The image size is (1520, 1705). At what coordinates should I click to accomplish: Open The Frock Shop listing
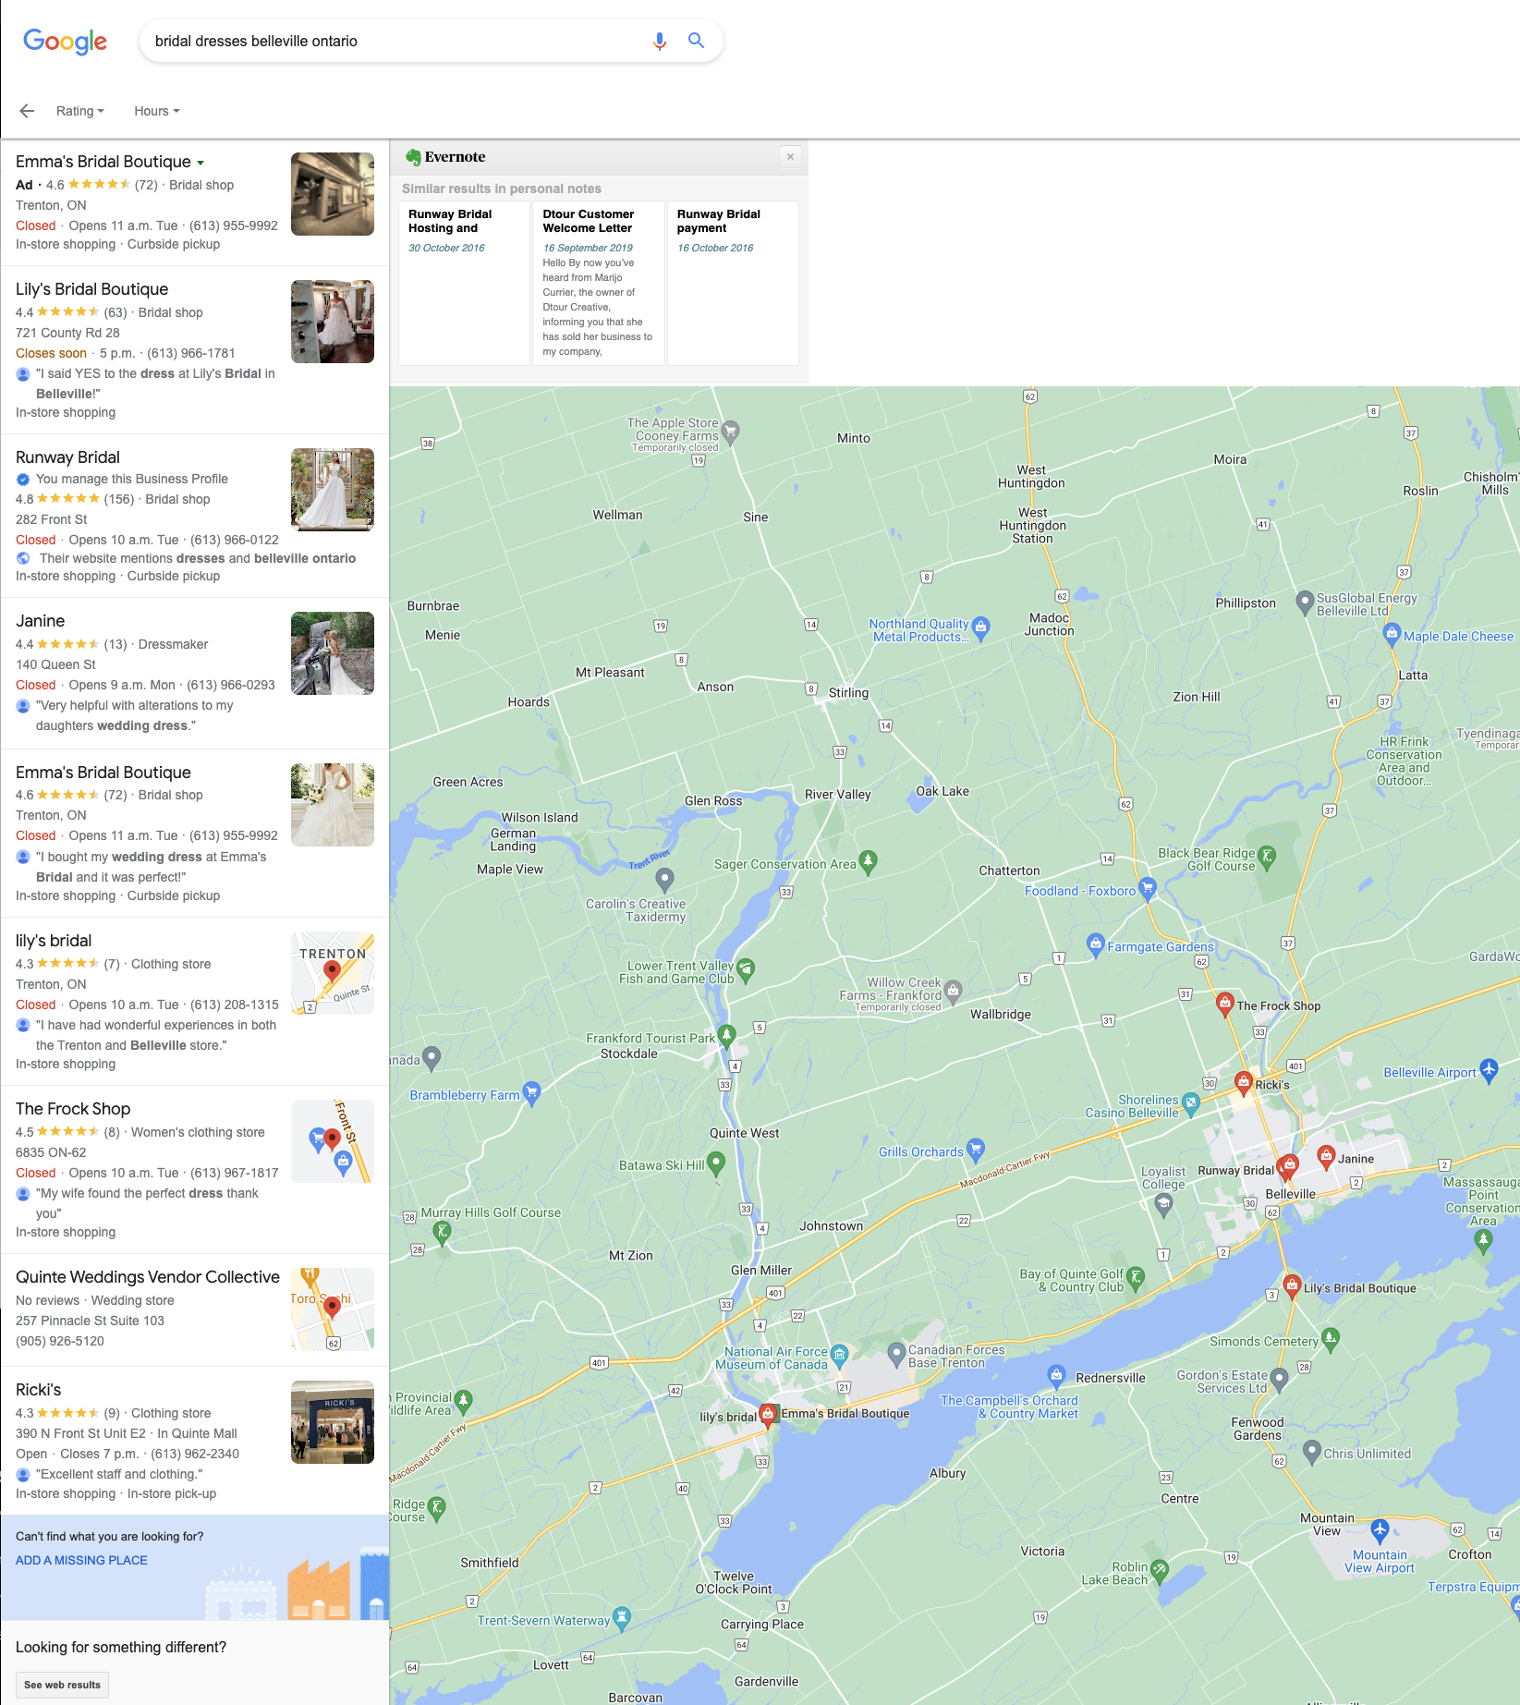pyautogui.click(x=73, y=1109)
